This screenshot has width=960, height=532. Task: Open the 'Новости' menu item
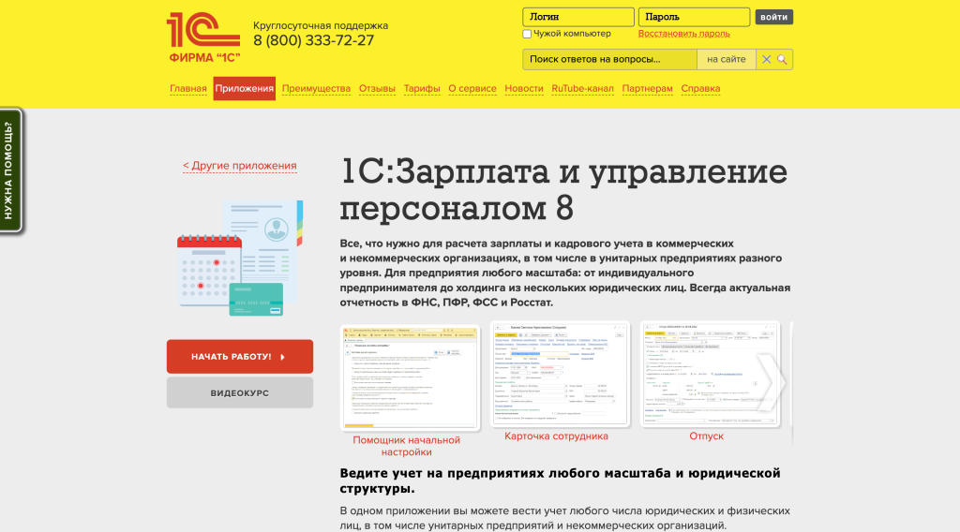click(524, 89)
